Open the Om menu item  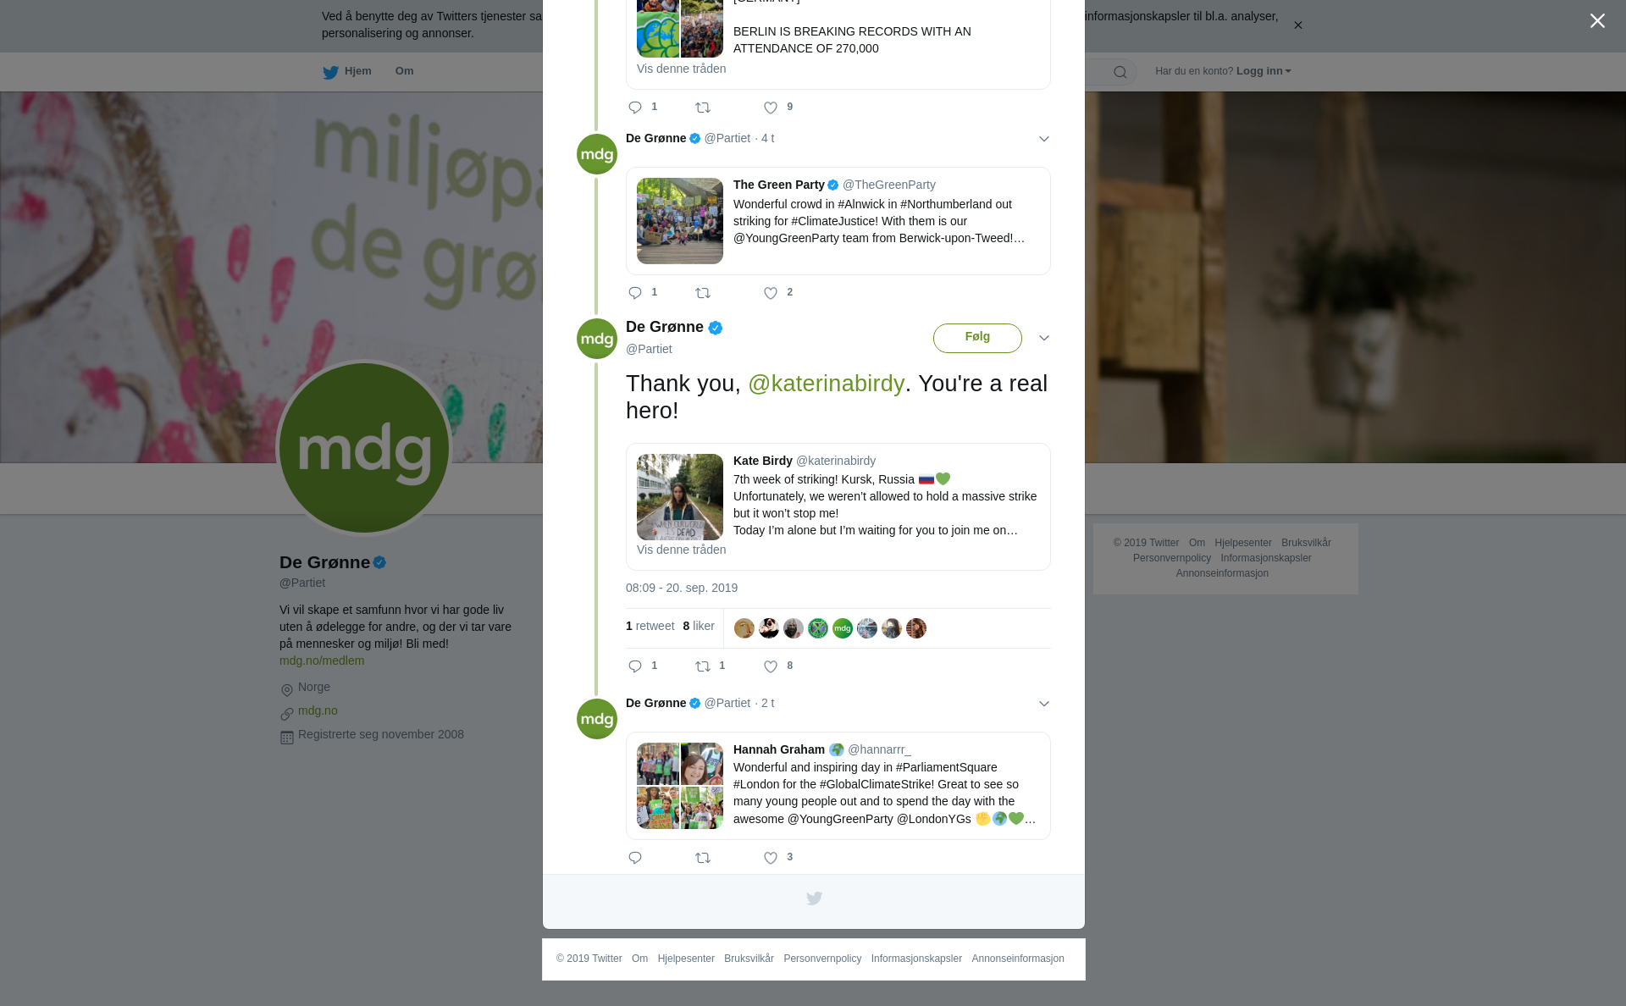(x=404, y=71)
